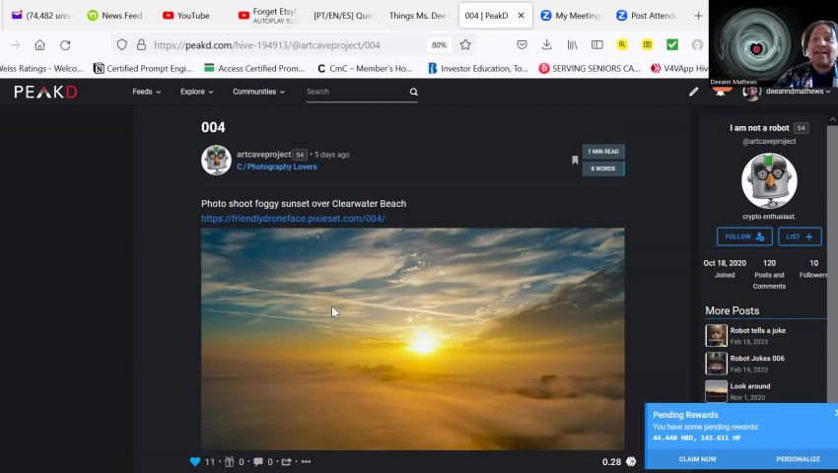The height and width of the screenshot is (473, 838).
Task: Click the browser home icon
Action: 39,45
